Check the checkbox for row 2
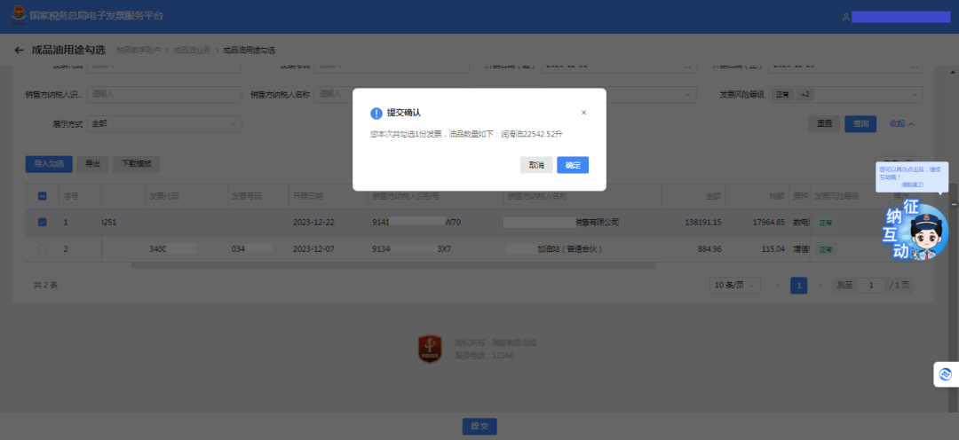Viewport: 959px width, 440px height. (x=43, y=248)
